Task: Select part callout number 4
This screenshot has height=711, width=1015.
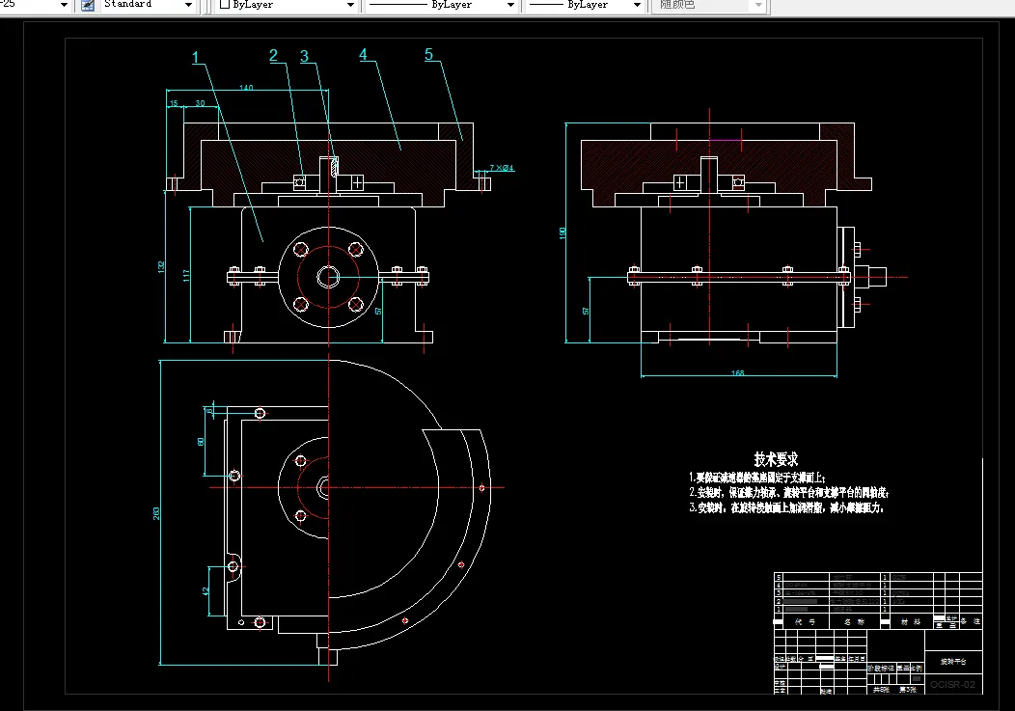Action: (x=363, y=54)
